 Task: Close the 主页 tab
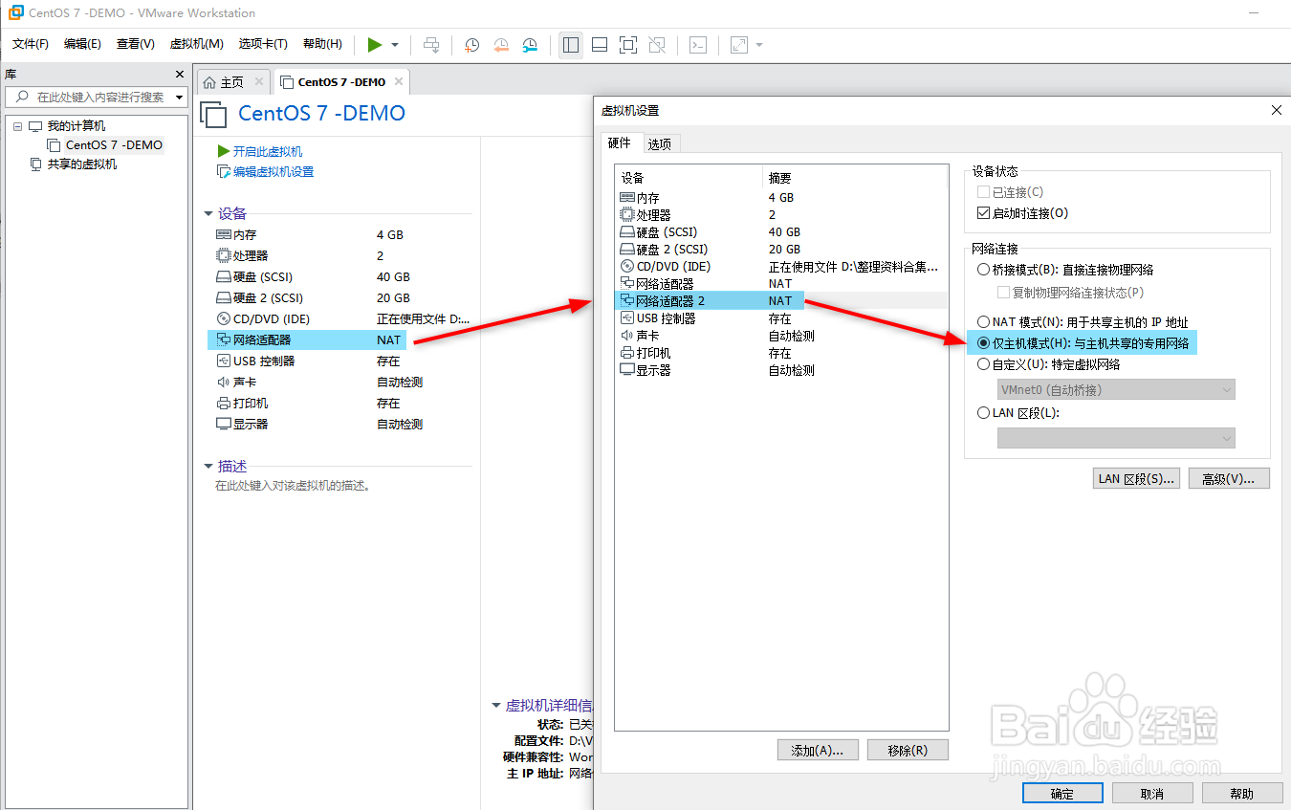[x=258, y=82]
